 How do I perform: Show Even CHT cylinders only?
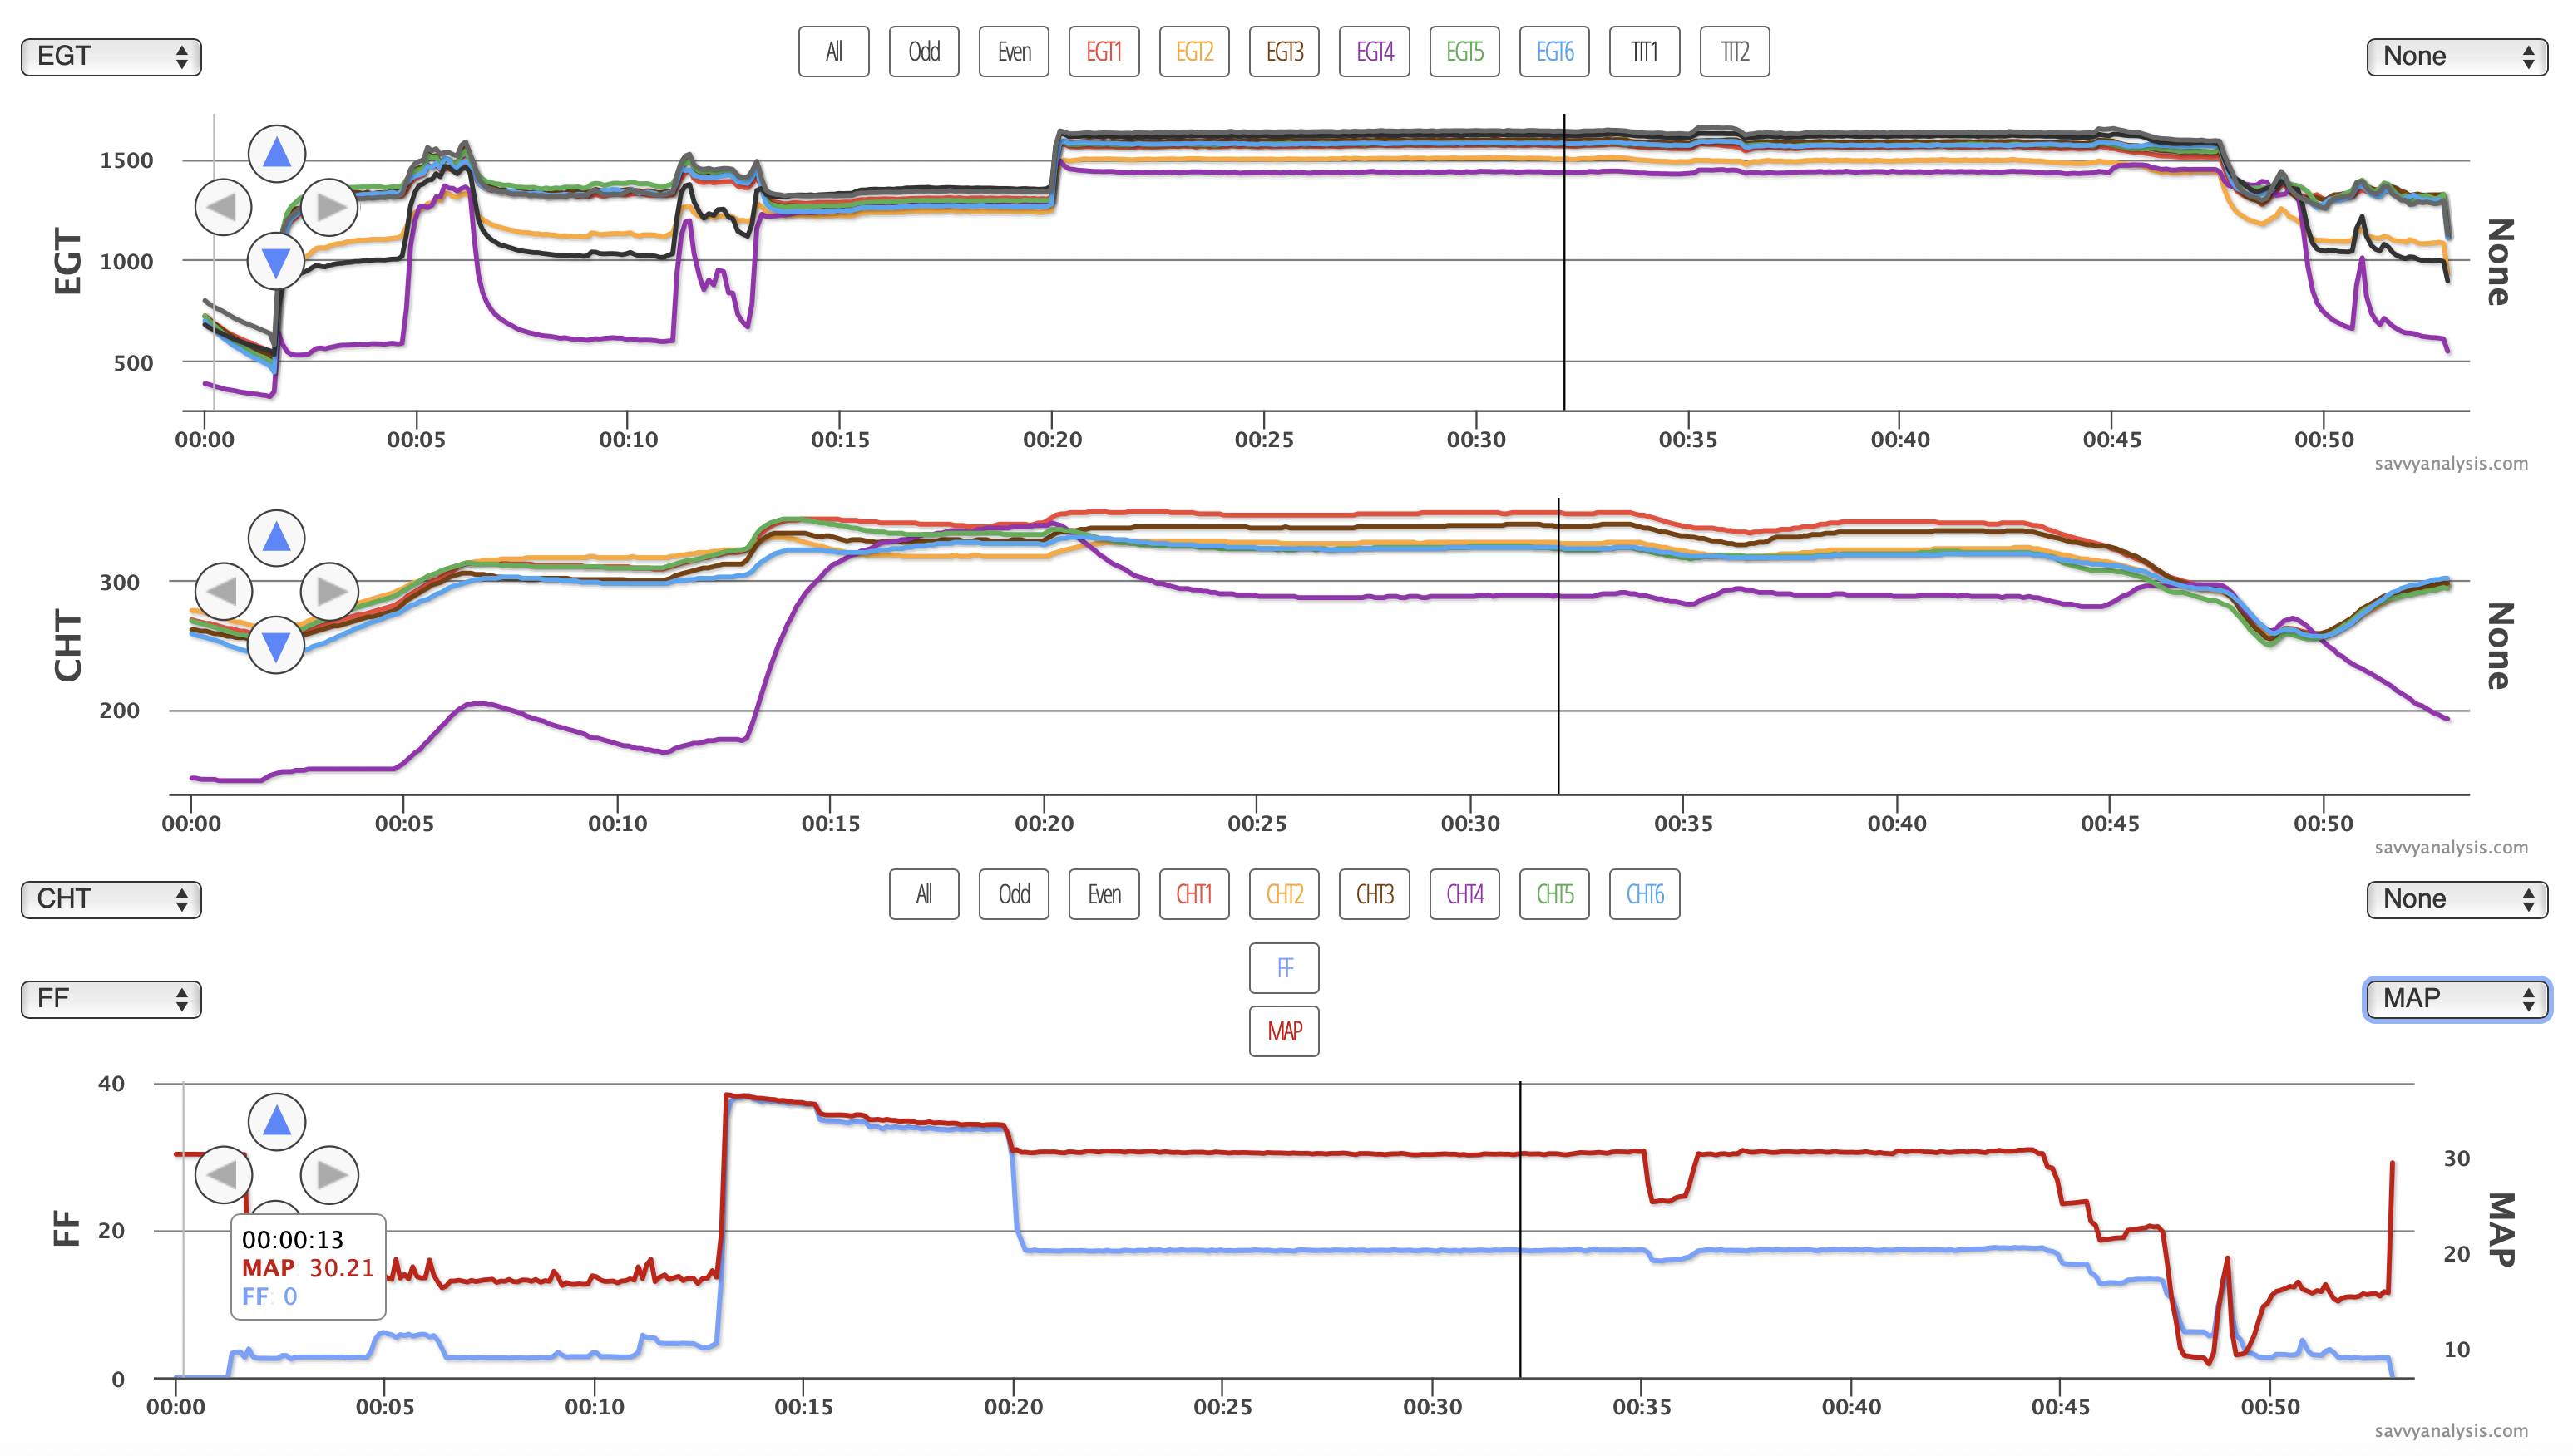pyautogui.click(x=1104, y=894)
